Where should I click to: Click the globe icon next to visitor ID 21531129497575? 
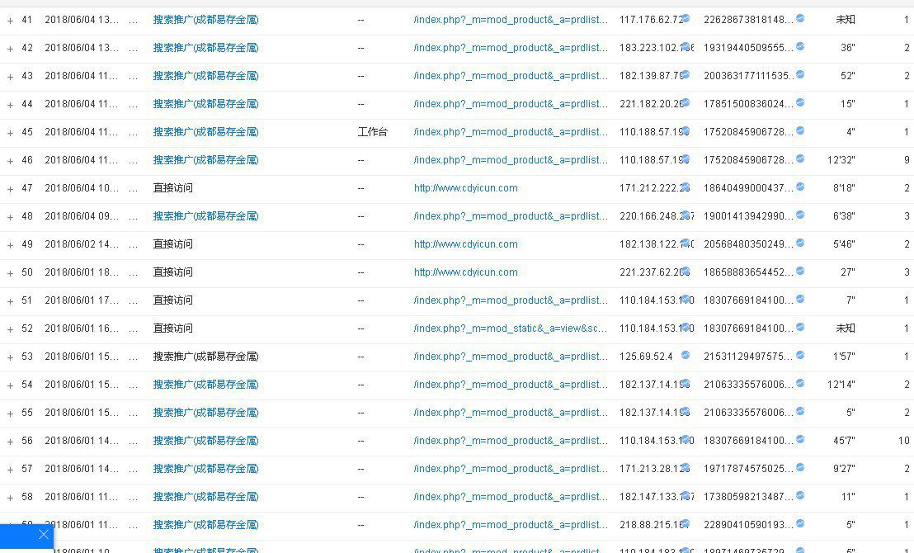tap(799, 355)
